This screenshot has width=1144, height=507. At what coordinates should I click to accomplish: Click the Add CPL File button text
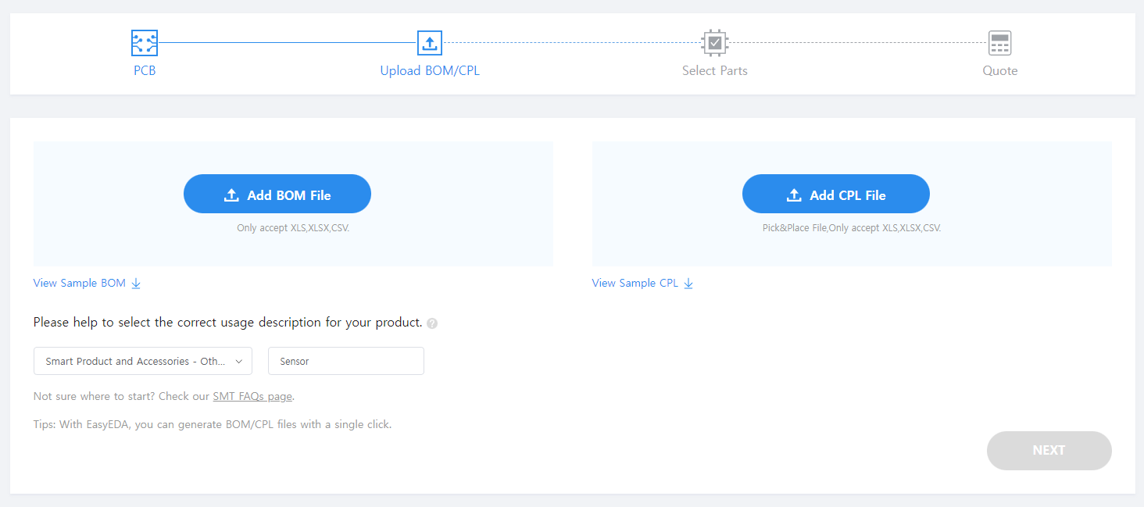(x=848, y=195)
